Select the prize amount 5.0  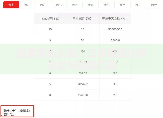tap(115, 73)
